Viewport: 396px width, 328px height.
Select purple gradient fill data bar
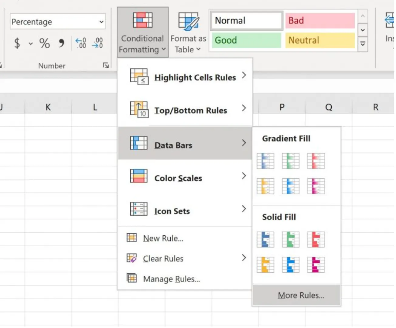click(x=316, y=186)
